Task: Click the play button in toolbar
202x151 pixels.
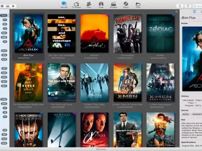Action: (13, 6)
